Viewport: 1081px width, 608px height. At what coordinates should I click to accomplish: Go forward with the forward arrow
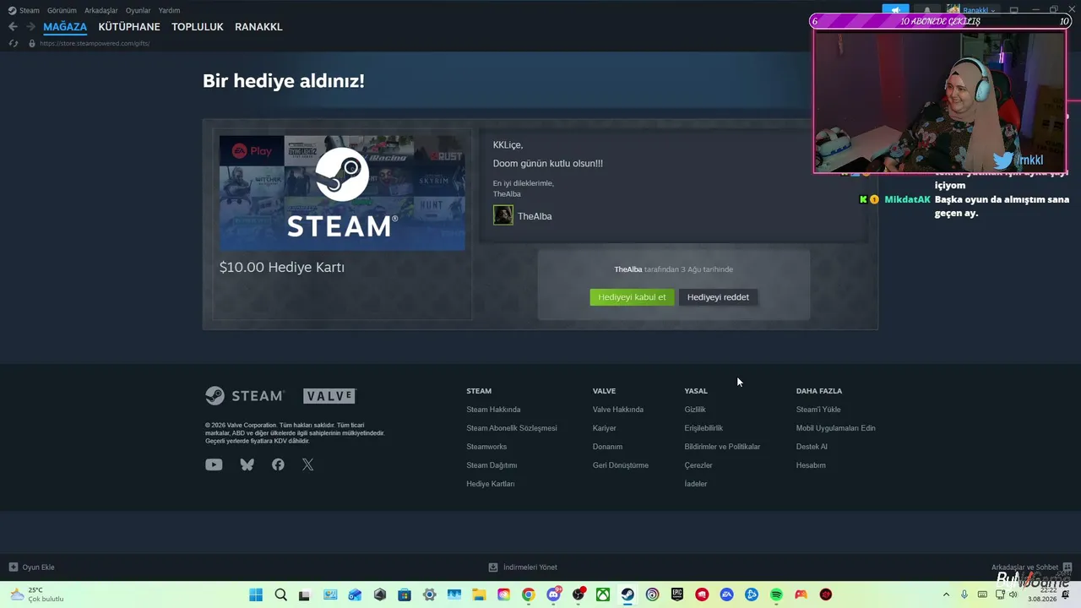(x=30, y=27)
